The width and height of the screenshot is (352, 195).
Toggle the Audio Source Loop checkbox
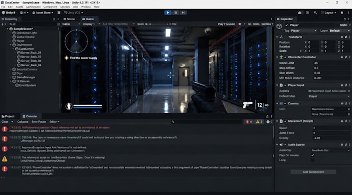[313, 160]
